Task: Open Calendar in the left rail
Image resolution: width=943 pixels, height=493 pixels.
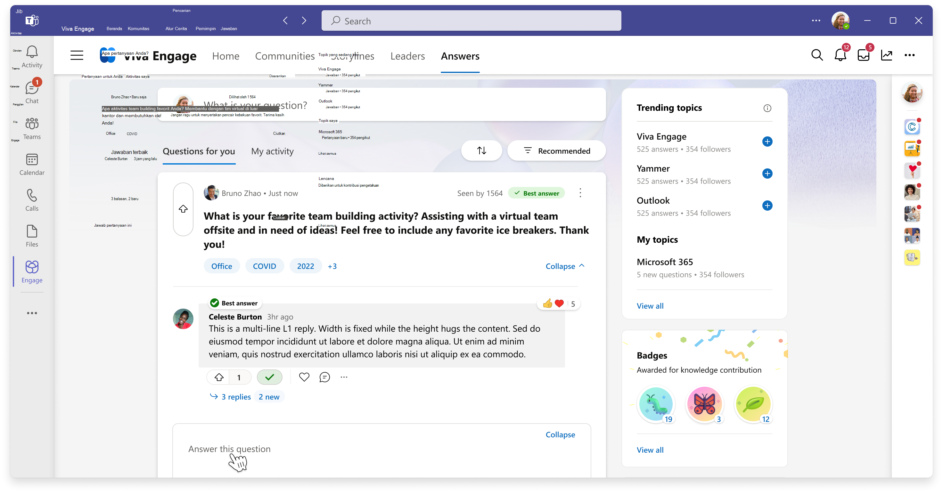Action: coord(32,164)
